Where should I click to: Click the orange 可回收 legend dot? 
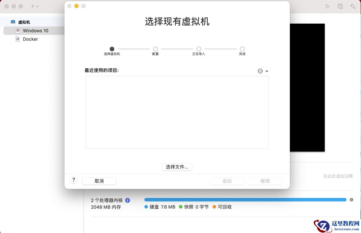(214, 207)
